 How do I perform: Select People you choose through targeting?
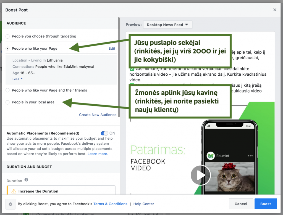pos(7,36)
